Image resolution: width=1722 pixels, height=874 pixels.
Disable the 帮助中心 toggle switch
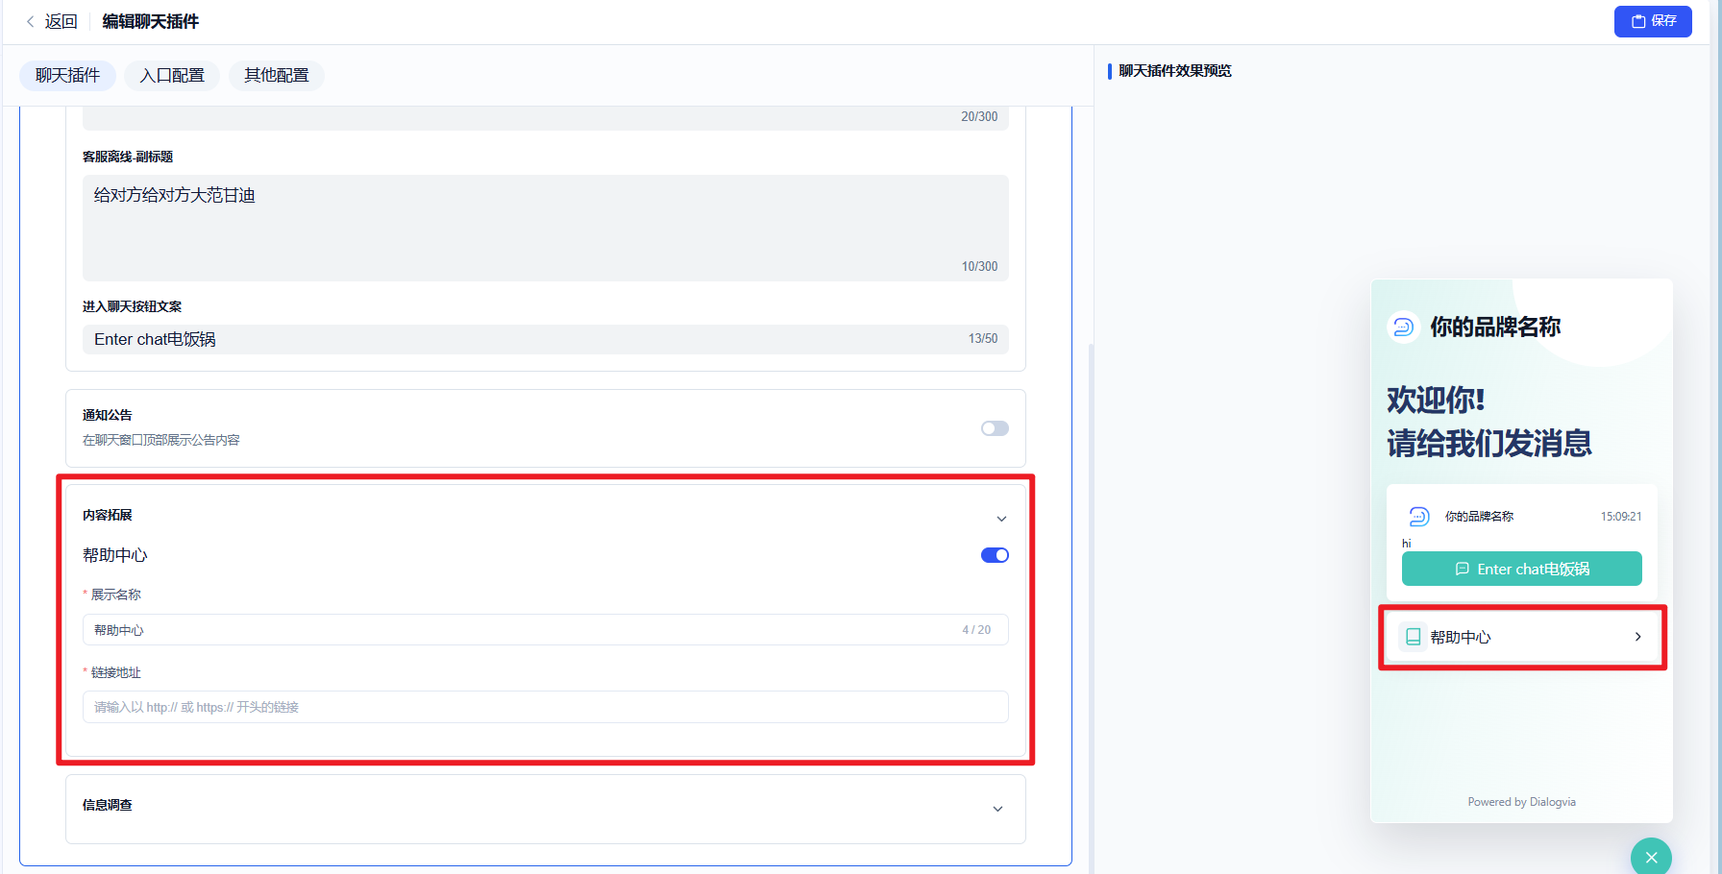(995, 555)
